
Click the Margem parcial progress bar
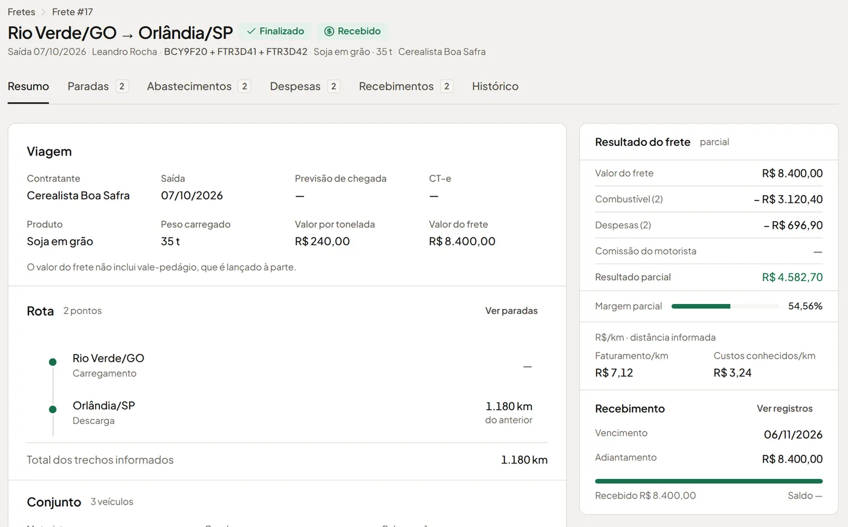click(725, 307)
